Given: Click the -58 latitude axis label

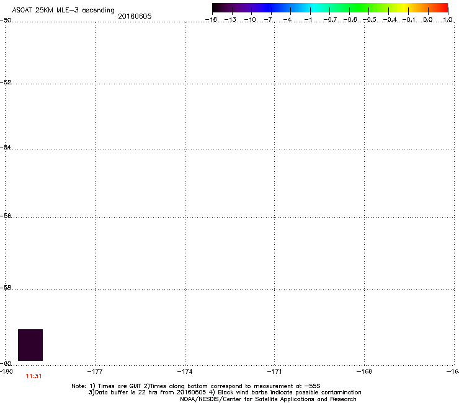Looking at the screenshot, I should tap(6, 288).
